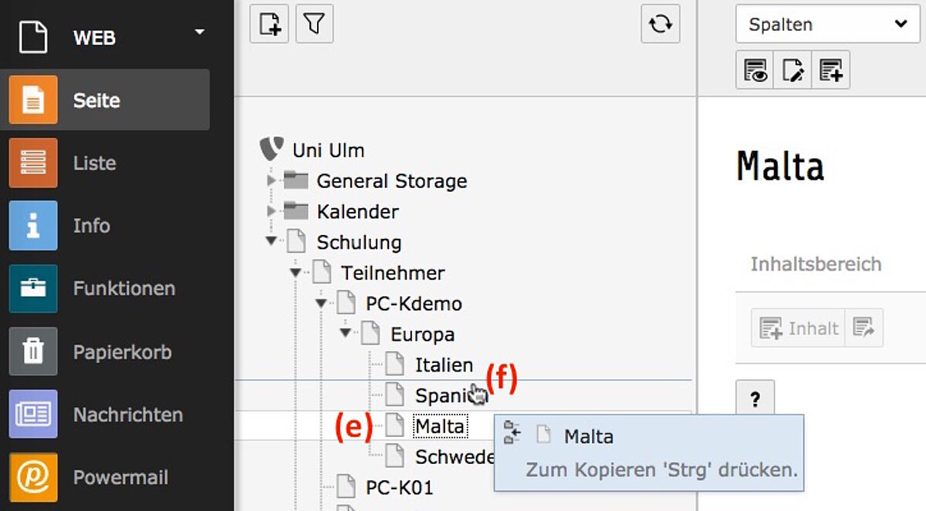This screenshot has height=511, width=926.
Task: Open the Seite module
Action: [105, 99]
